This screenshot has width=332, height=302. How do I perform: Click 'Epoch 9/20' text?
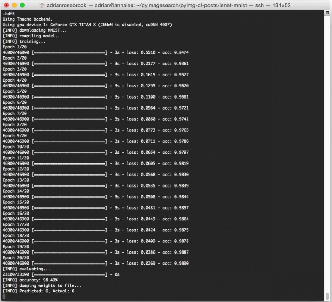coord(15,136)
